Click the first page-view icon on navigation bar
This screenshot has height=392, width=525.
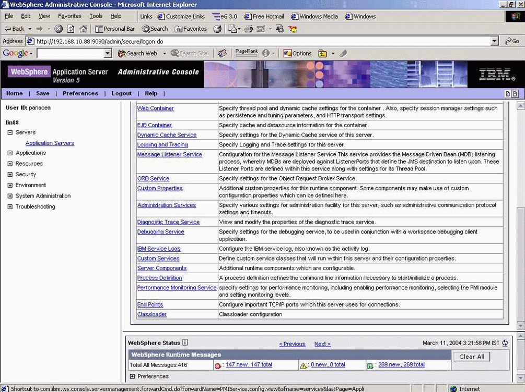508,94
